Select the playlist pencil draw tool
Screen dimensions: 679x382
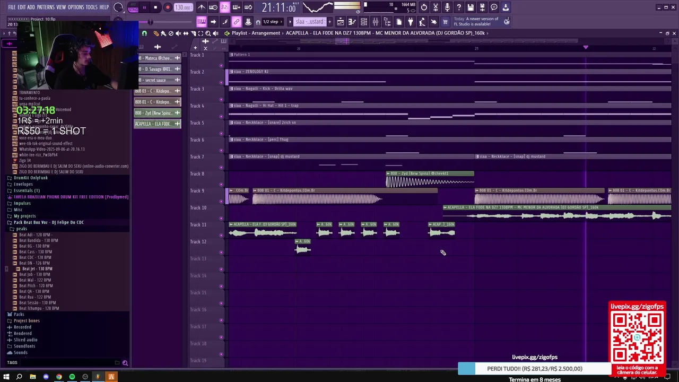pyautogui.click(x=156, y=33)
